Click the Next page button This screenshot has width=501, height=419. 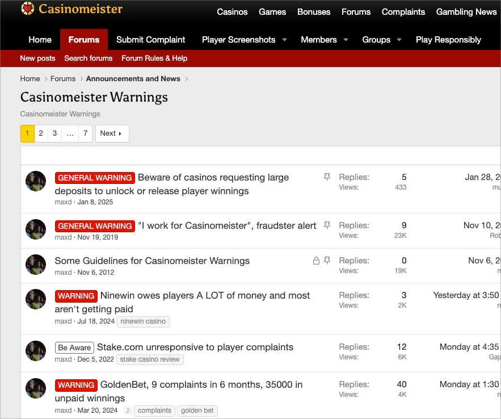[112, 133]
